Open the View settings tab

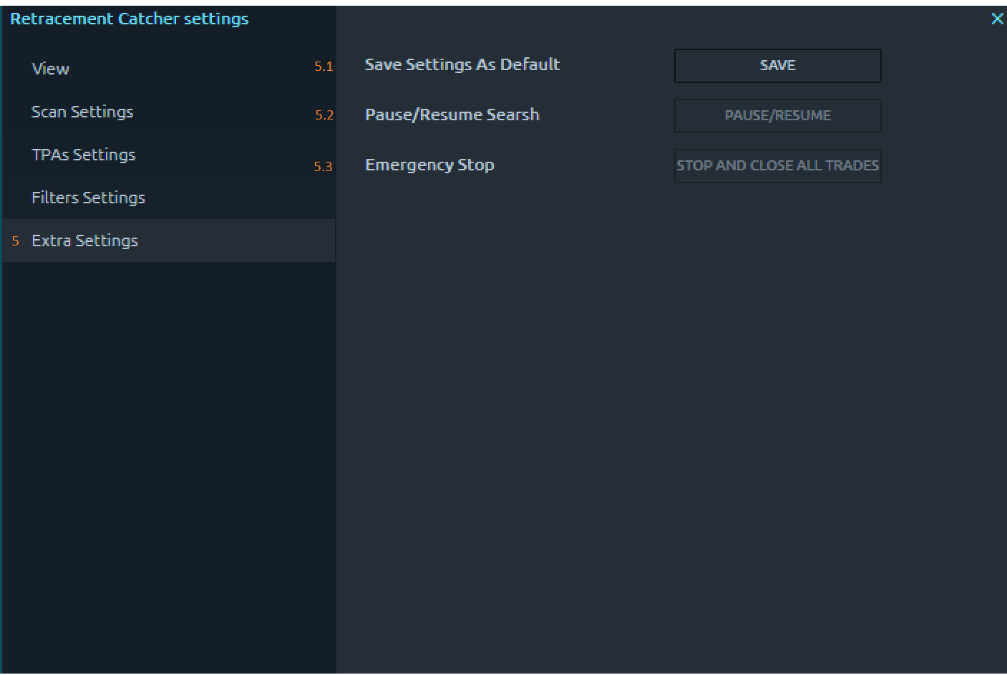(x=50, y=69)
